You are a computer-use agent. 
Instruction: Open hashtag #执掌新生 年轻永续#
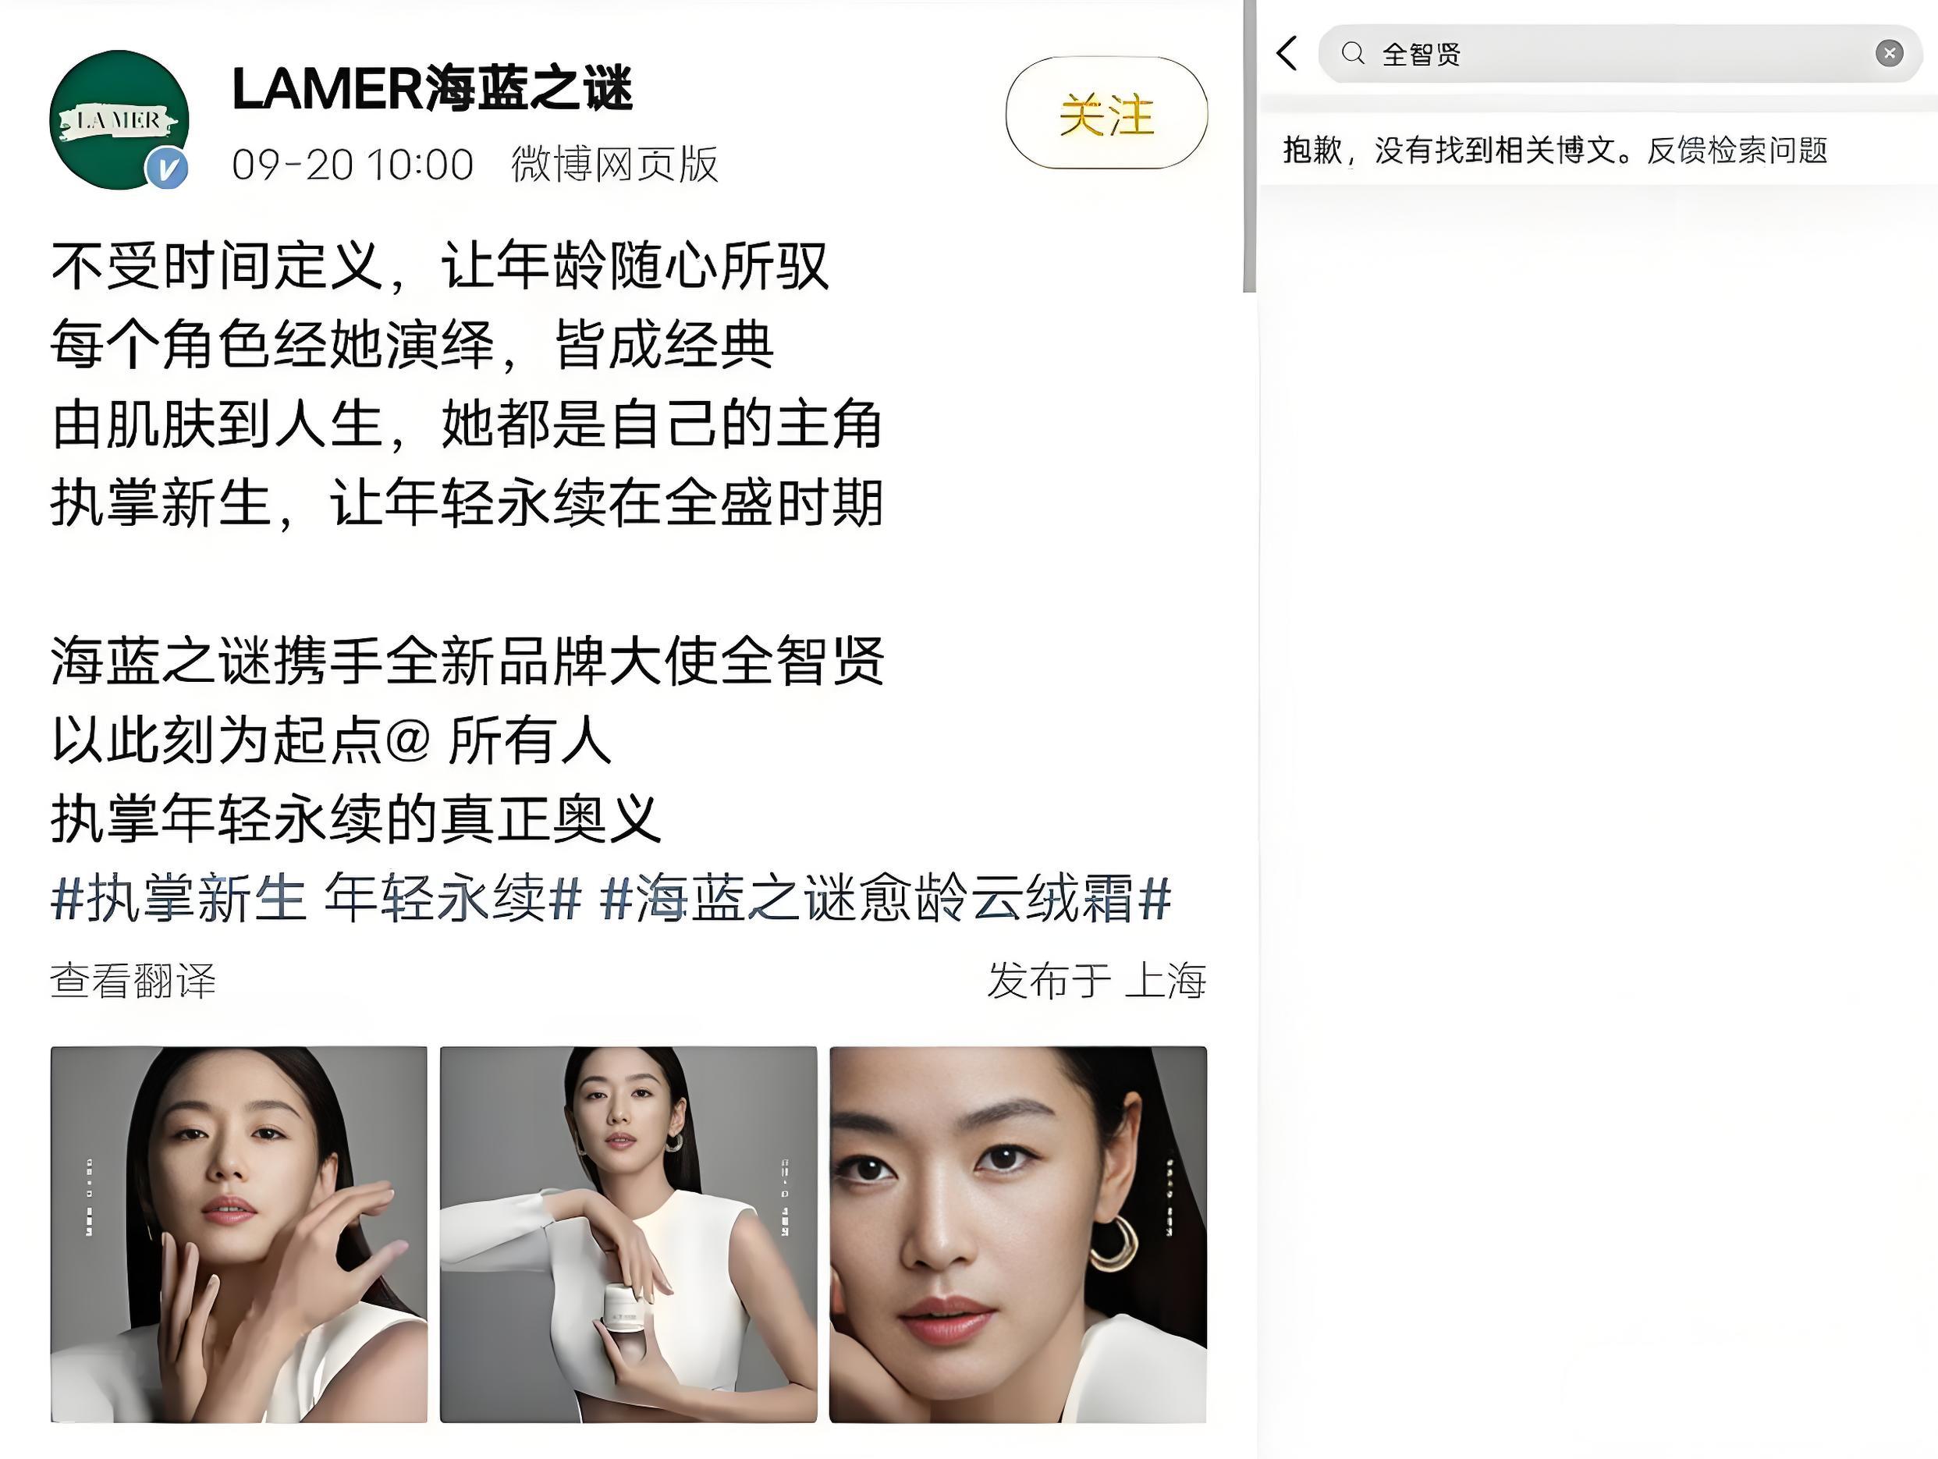point(316,898)
